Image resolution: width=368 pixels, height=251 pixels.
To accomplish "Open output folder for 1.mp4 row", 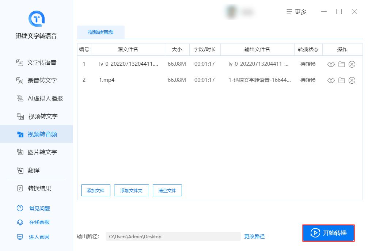I will click(x=341, y=80).
